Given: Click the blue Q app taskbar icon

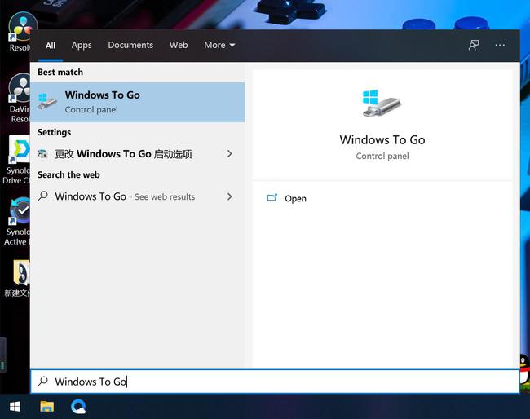Looking at the screenshot, I should click(79, 406).
